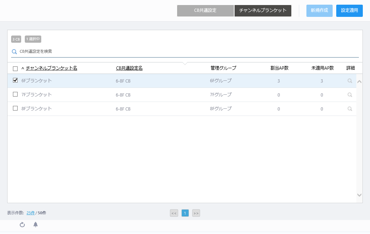Click 6-8F CB in the 7Fブランケット row
The height and width of the screenshot is (234, 370).
click(x=123, y=95)
